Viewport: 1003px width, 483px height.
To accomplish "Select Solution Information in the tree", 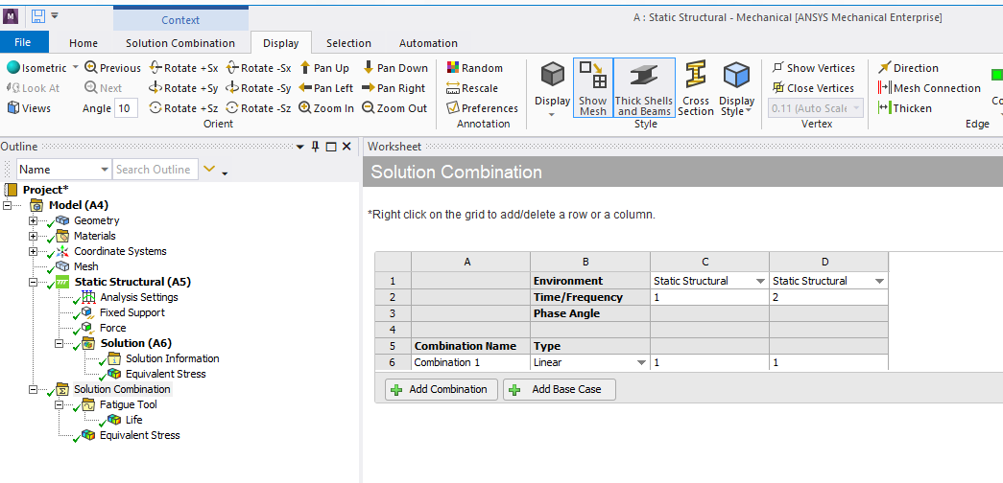I will (172, 358).
